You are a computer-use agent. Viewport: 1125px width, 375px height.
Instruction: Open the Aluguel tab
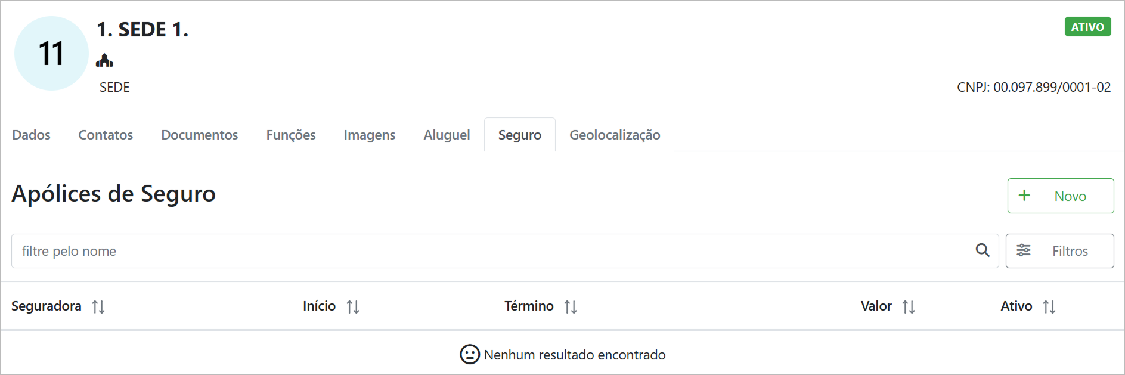[447, 135]
